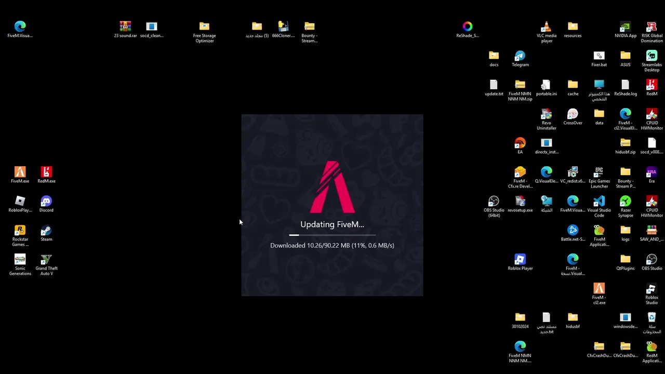Viewport: 665px width, 374px height.
Task: Select the FiveM - cl2.exe icon
Action: point(599,293)
